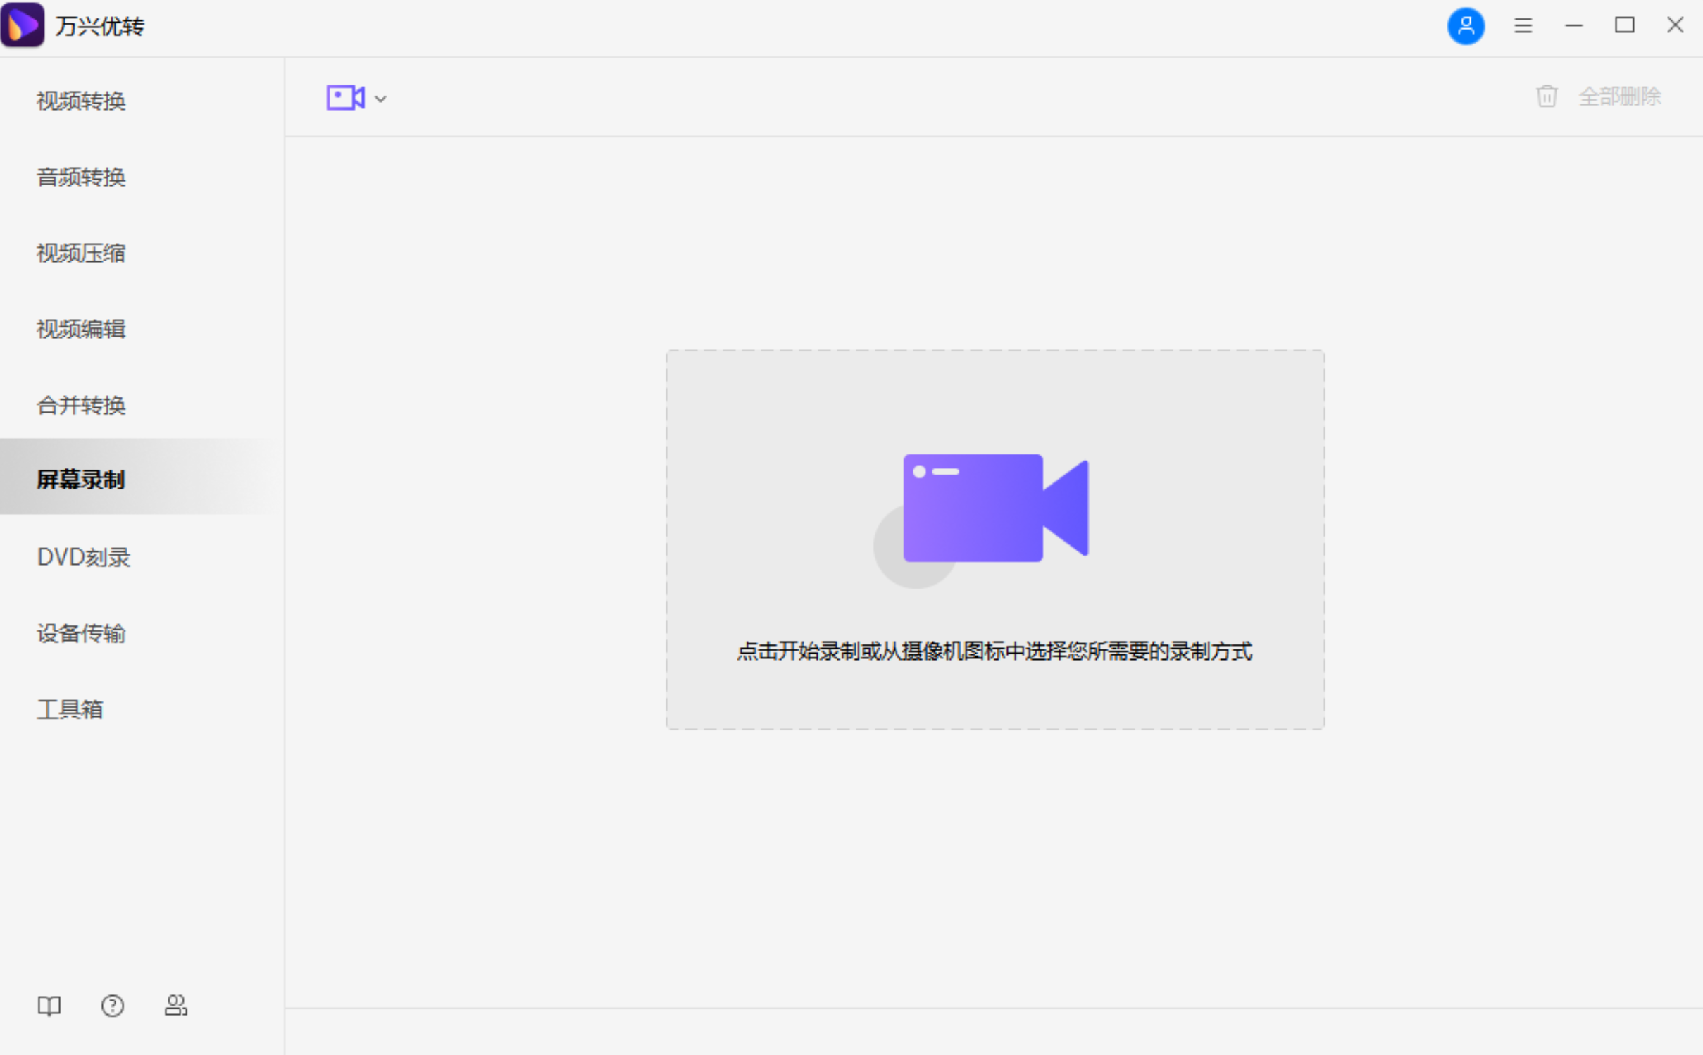Open DVD刻录 from the sidebar
This screenshot has height=1055, width=1703.
(x=83, y=557)
